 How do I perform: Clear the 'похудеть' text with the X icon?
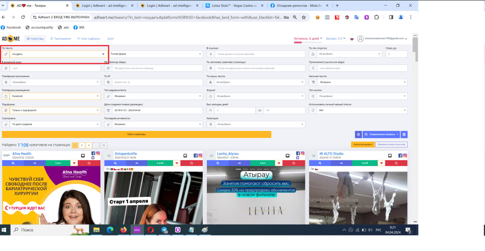click(103, 54)
